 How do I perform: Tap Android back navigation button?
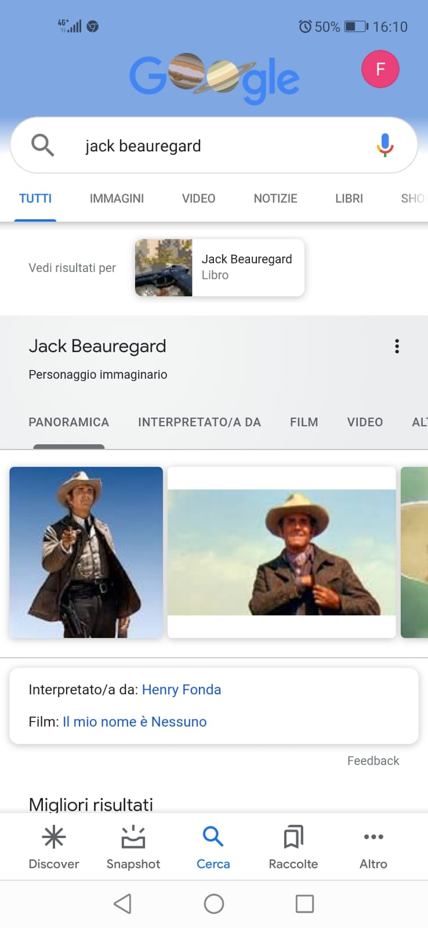click(x=122, y=904)
